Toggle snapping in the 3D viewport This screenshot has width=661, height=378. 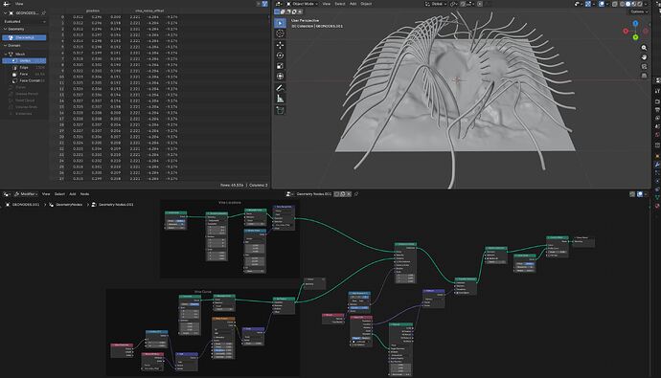tap(464, 4)
